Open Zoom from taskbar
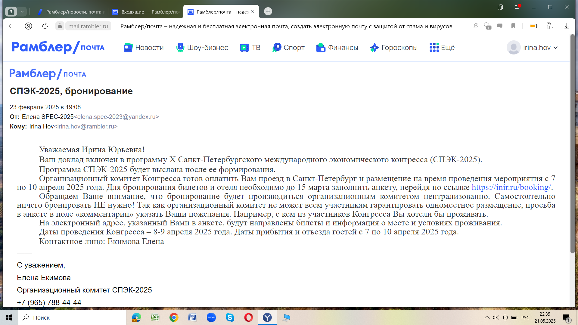 coord(211,317)
